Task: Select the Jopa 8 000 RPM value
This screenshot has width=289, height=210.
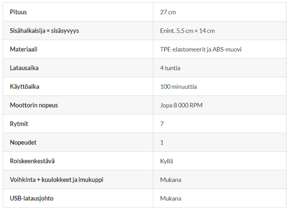Action: (x=181, y=105)
